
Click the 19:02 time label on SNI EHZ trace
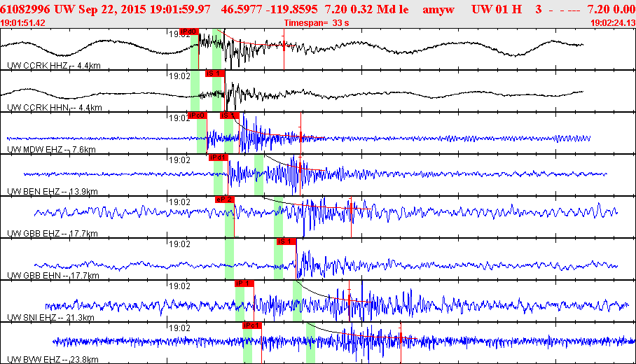coord(179,286)
